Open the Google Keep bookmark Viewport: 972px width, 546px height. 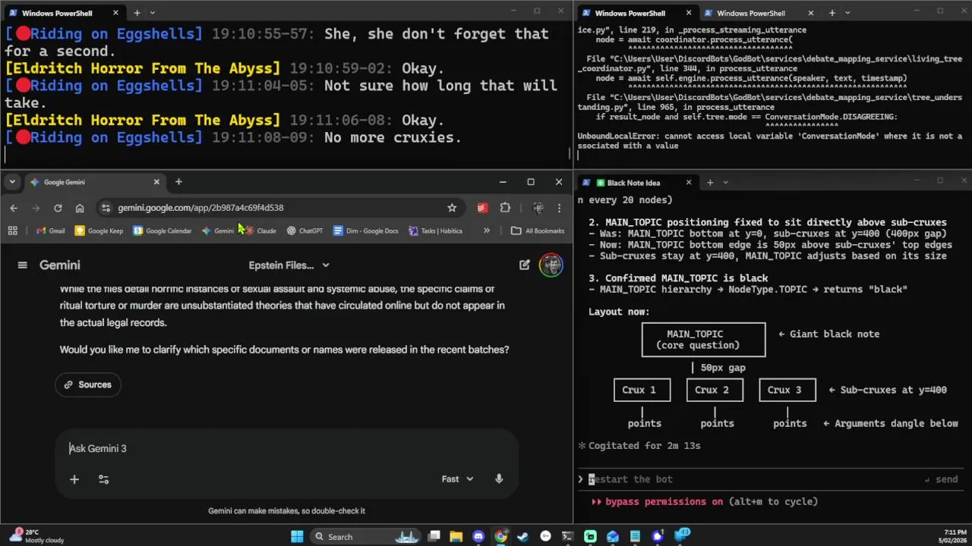coord(99,231)
